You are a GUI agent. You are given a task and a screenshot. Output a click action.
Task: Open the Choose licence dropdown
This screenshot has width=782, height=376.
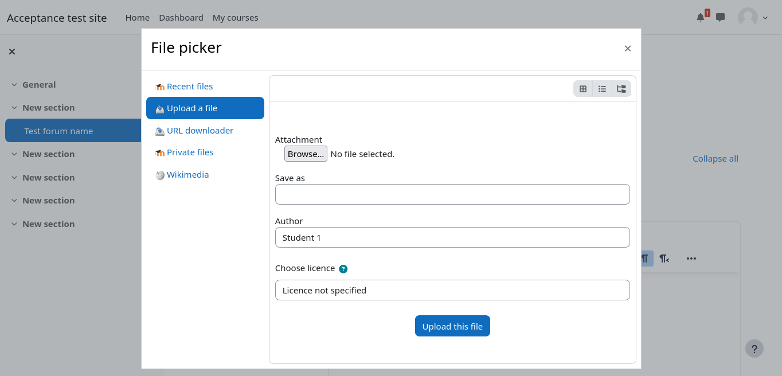[452, 290]
